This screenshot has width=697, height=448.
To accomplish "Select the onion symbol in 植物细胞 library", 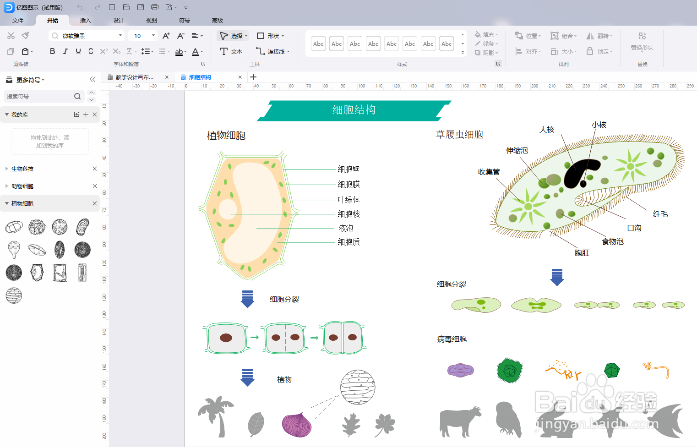I will pyautogui.click(x=14, y=295).
